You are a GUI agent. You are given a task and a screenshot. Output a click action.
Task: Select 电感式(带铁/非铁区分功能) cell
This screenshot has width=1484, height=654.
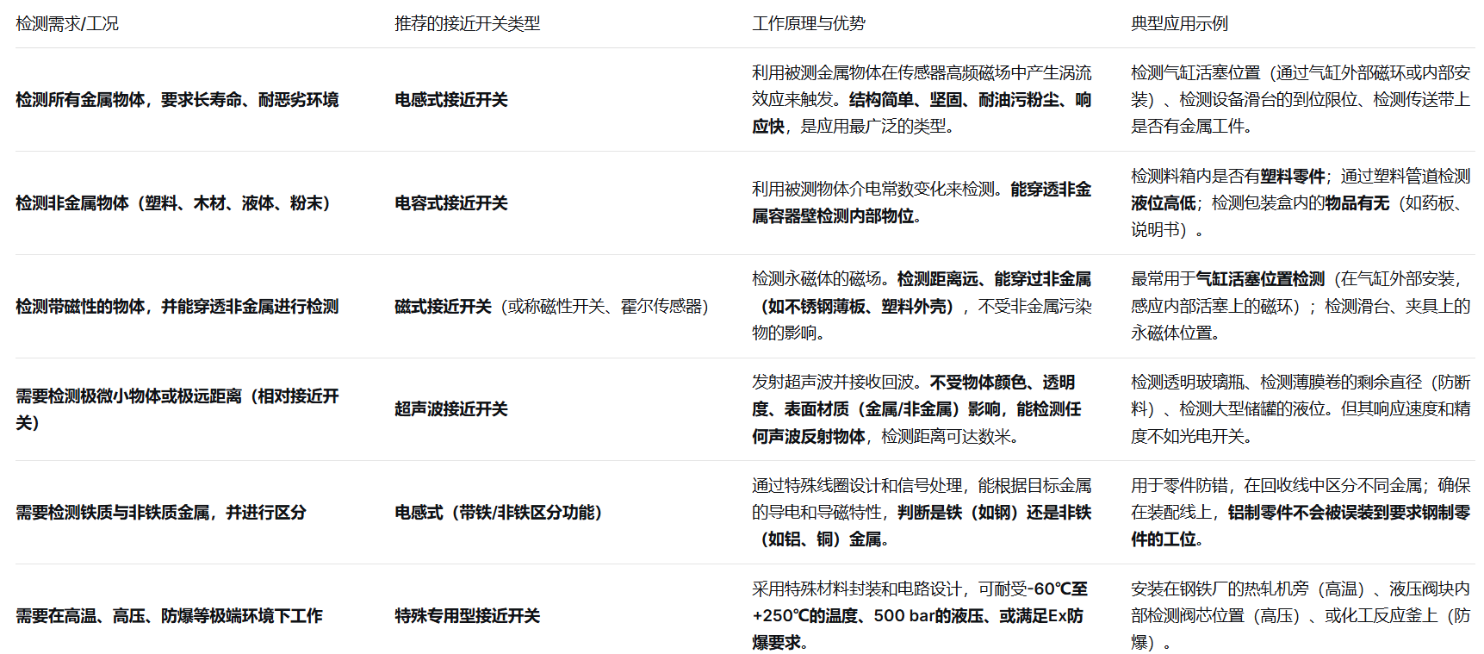(x=498, y=513)
